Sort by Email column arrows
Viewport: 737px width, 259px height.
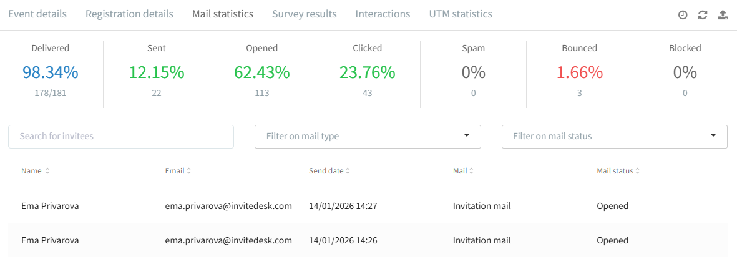pyautogui.click(x=189, y=171)
